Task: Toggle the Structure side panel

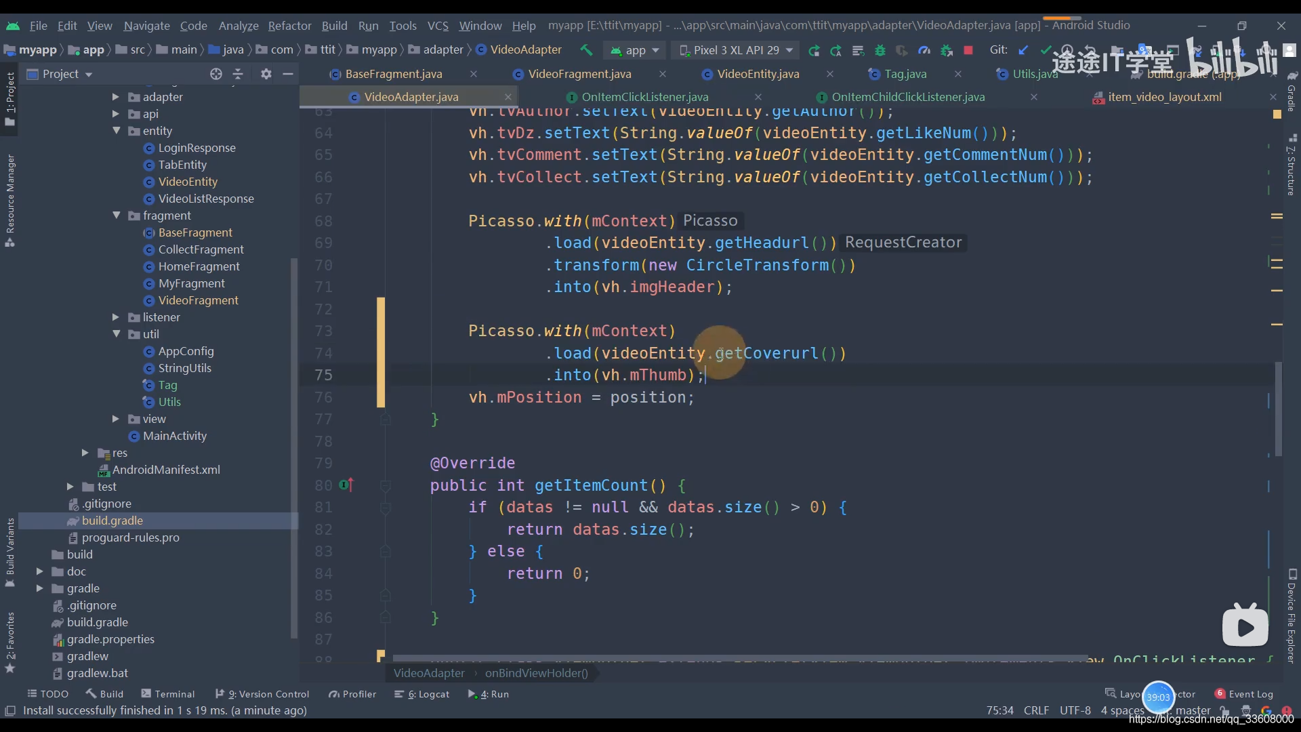Action: [x=1292, y=165]
